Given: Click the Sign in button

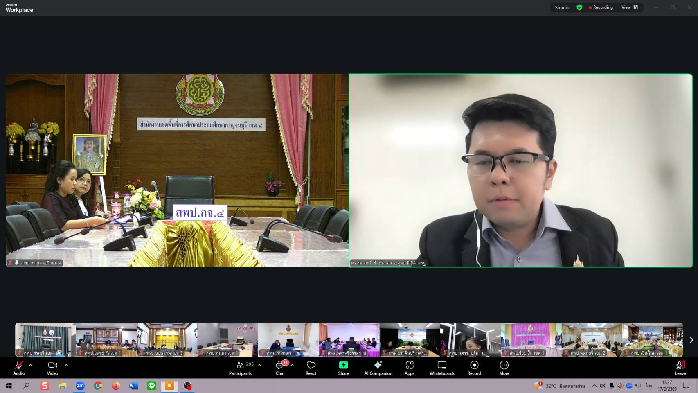Looking at the screenshot, I should click(562, 7).
